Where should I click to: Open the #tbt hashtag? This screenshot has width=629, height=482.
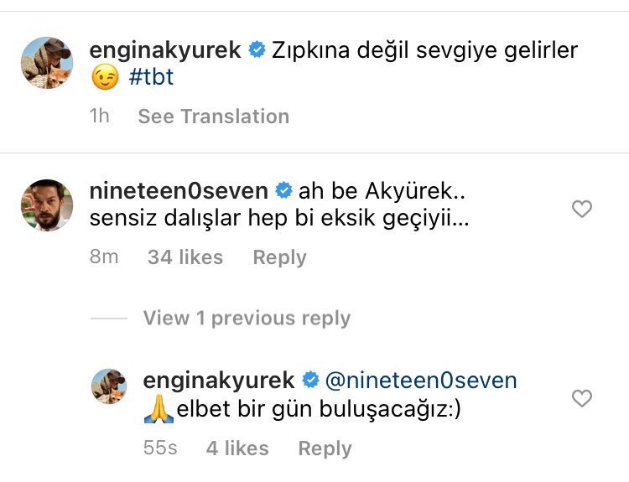coord(152,80)
